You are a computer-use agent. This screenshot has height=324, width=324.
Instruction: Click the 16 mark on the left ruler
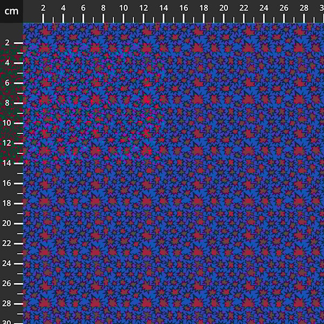pos(18,183)
